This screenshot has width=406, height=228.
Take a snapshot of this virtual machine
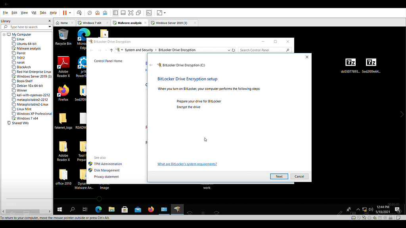click(90, 13)
